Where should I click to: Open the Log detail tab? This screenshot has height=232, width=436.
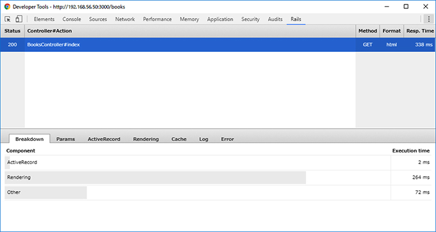point(203,139)
